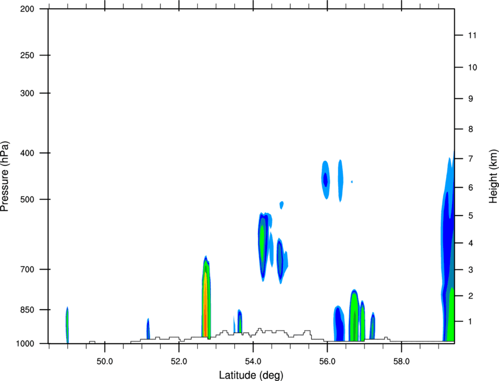499x381 pixels.
Task: Click the green-cored blob near 54.3 latitude
Action: [262, 246]
